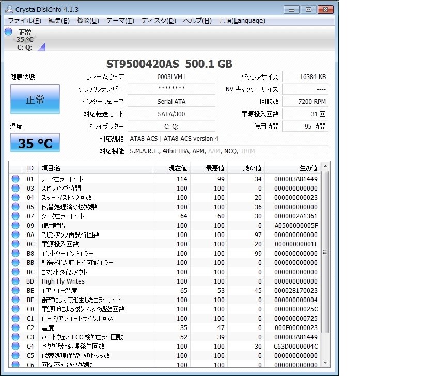Click status orb for BE エアフロー温度

coord(15,290)
